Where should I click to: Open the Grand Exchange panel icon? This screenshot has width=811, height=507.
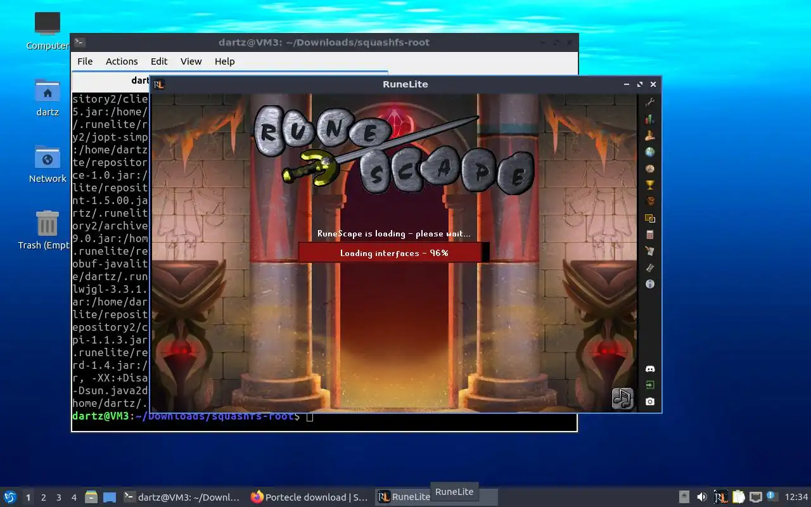point(649,267)
